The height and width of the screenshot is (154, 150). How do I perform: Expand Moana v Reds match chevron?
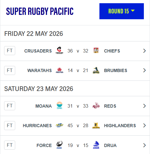coord(144,106)
